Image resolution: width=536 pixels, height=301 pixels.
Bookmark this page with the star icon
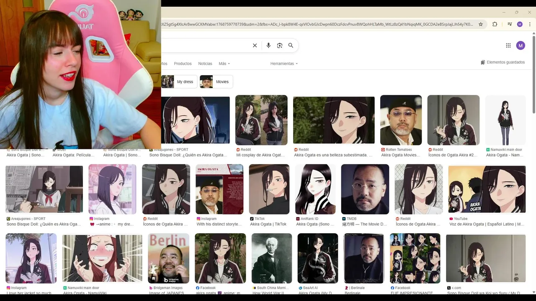tap(481, 24)
